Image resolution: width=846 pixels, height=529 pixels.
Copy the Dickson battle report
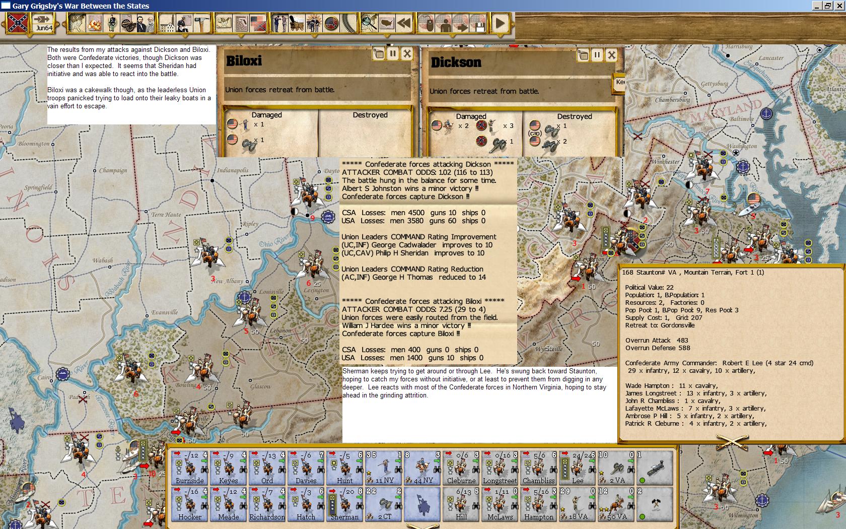coord(583,55)
